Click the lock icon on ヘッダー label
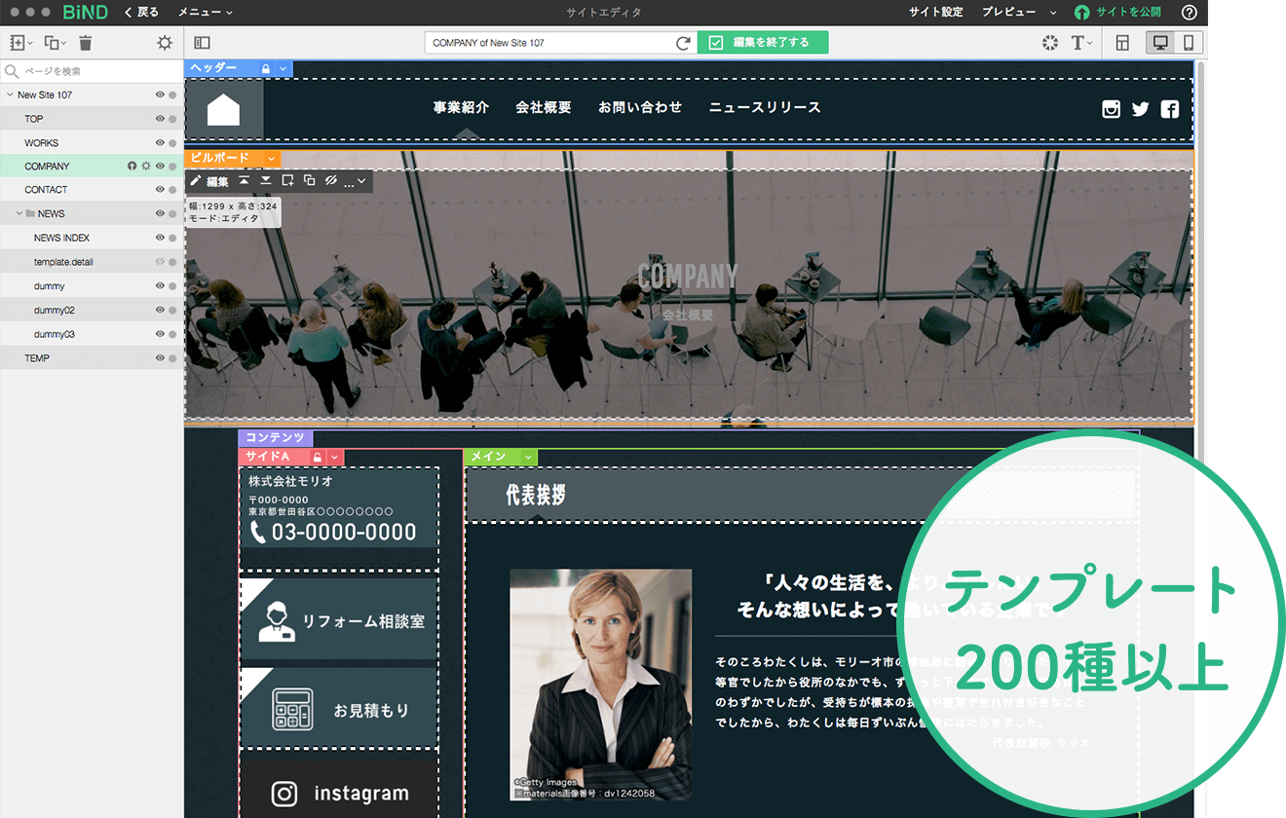Viewport: 1286px width, 818px height. (266, 68)
